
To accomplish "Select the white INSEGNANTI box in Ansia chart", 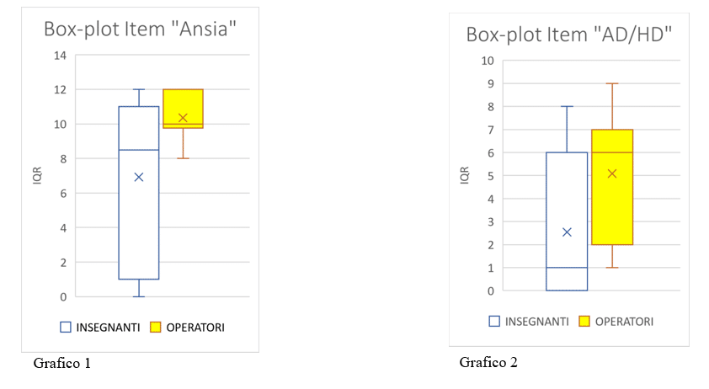I will (x=139, y=193).
